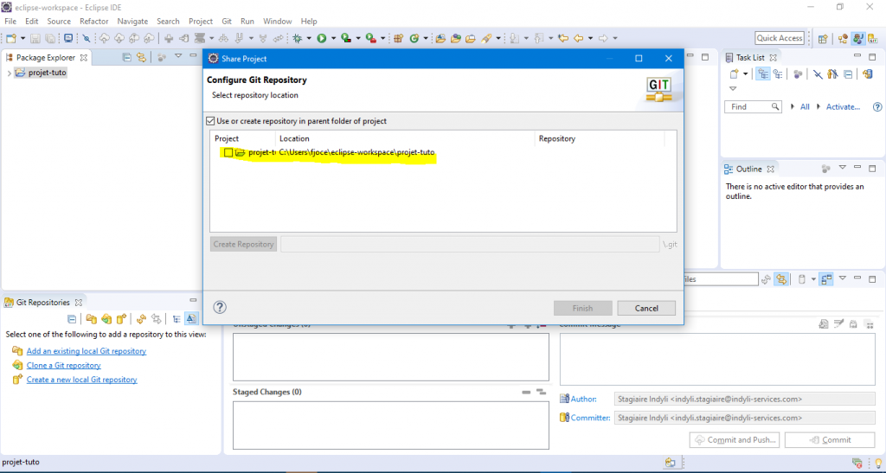
Task: Open the New Java Class dropdown arrow
Action: coord(426,38)
